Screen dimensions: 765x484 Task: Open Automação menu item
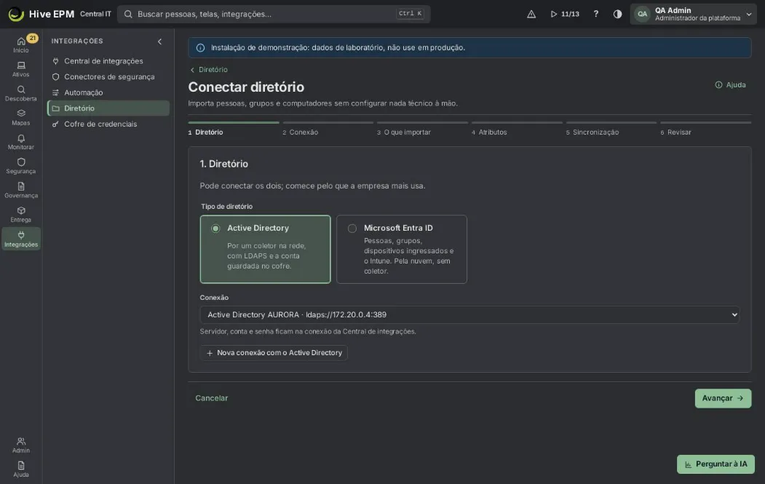(x=108, y=92)
